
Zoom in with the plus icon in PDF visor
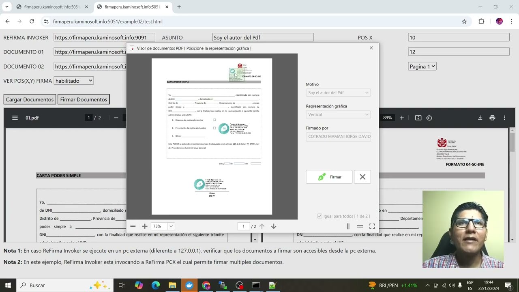[x=145, y=226]
